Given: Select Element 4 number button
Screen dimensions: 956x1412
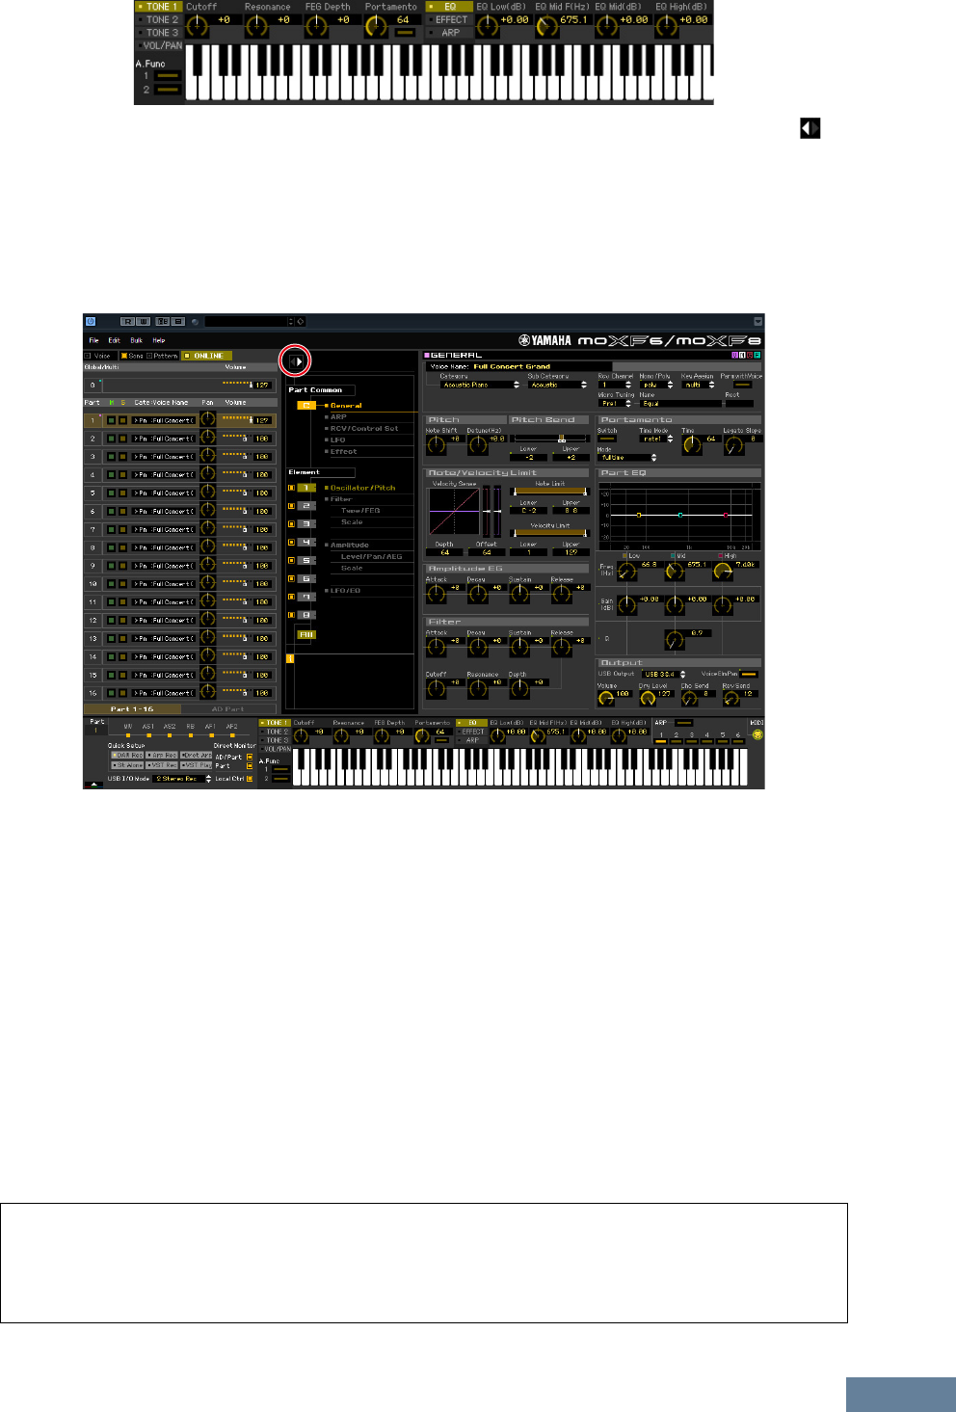Looking at the screenshot, I should coord(305,543).
